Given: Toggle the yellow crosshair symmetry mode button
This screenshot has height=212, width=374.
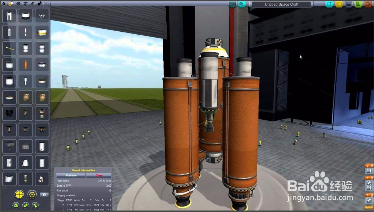Looking at the screenshot, I should point(19,194).
